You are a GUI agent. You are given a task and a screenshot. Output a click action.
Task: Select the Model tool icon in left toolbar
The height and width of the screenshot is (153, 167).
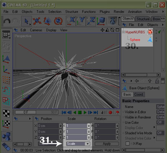(x=6, y=59)
